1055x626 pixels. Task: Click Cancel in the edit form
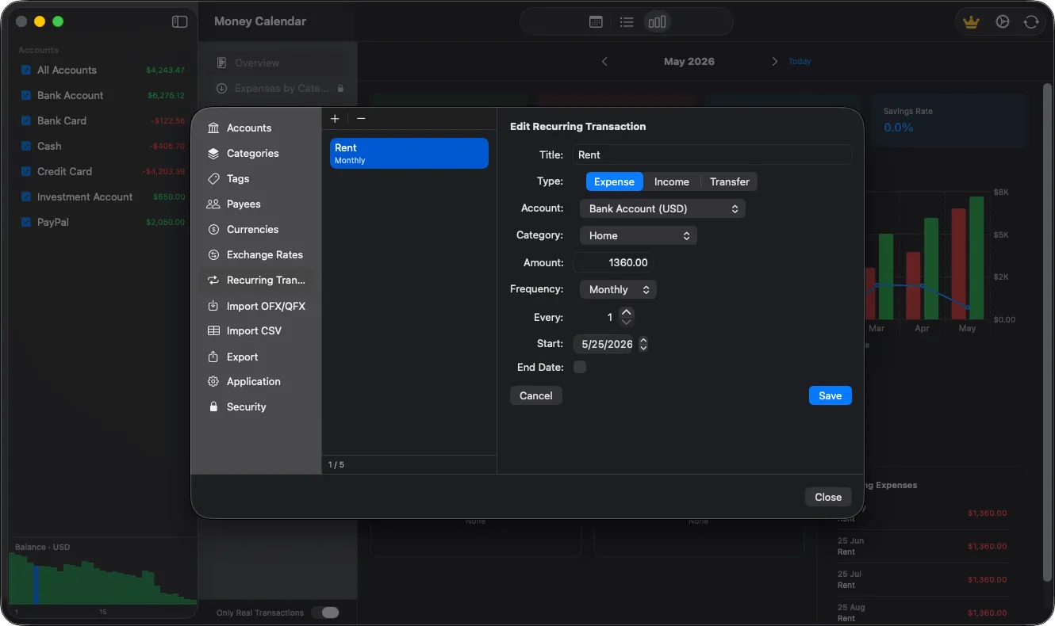pos(535,395)
